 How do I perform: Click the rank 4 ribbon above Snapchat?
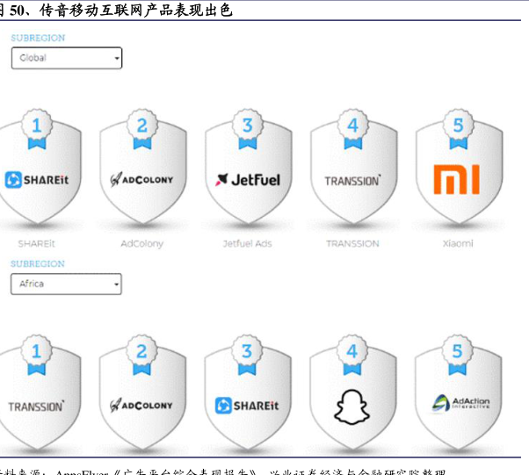[351, 353]
